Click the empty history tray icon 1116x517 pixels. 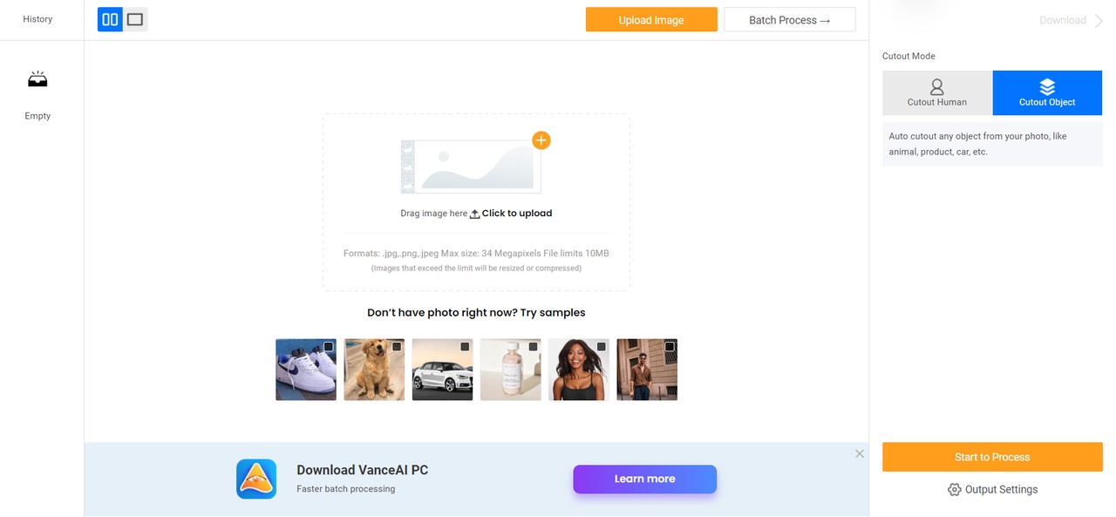[x=37, y=79]
